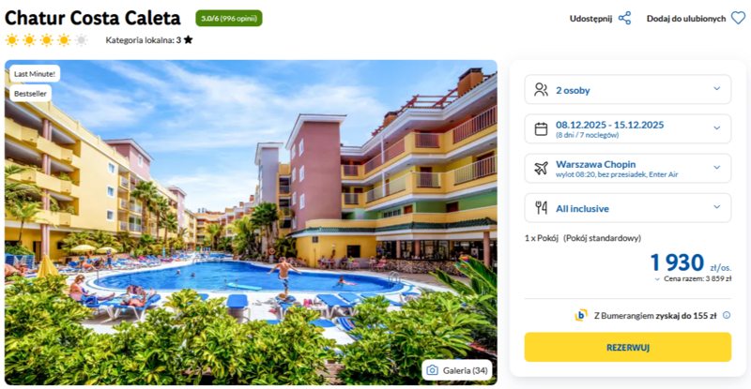Open Galeria (34) photo gallery
This screenshot has height=389, width=751.
tap(457, 370)
